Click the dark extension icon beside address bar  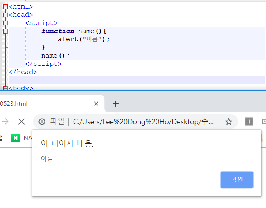249,121
